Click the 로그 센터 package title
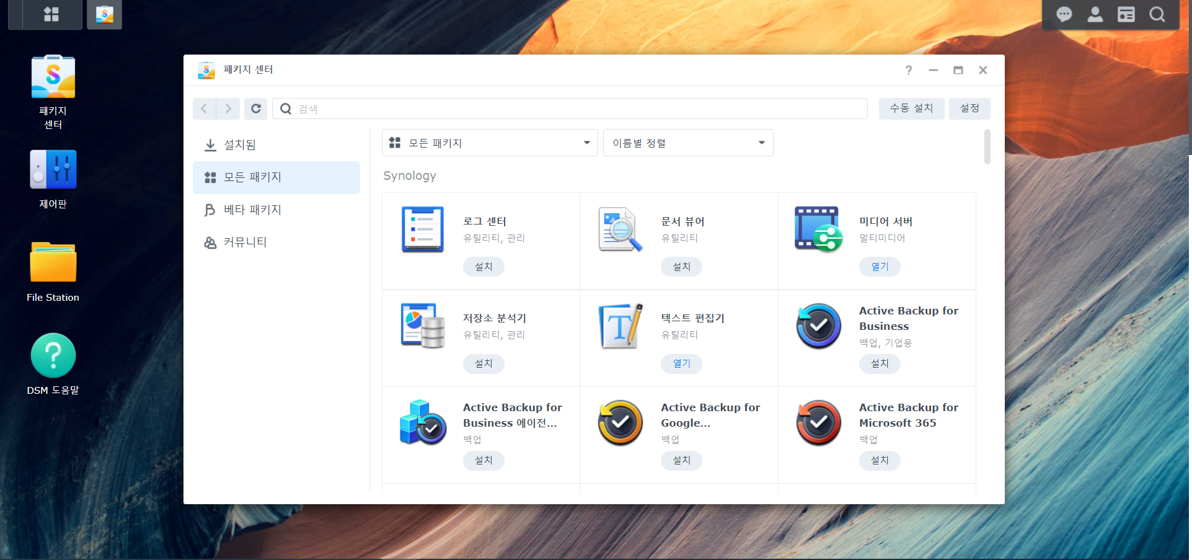The width and height of the screenshot is (1192, 560). [485, 221]
